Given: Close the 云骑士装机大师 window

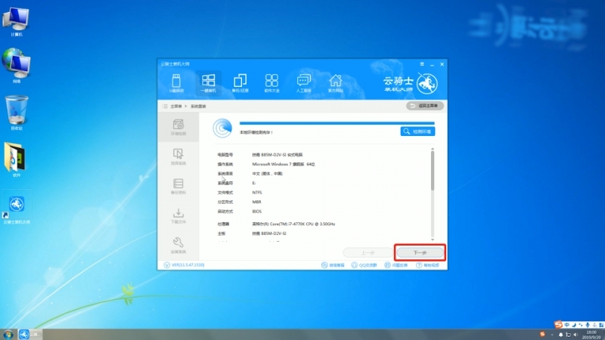Looking at the screenshot, I should pyautogui.click(x=442, y=64).
